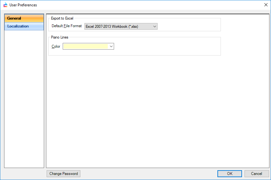Confirm settings with the OK button
The image size is (271, 180).
click(230, 173)
